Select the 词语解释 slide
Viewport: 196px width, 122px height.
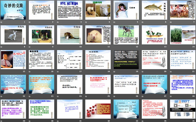coord(98,60)
